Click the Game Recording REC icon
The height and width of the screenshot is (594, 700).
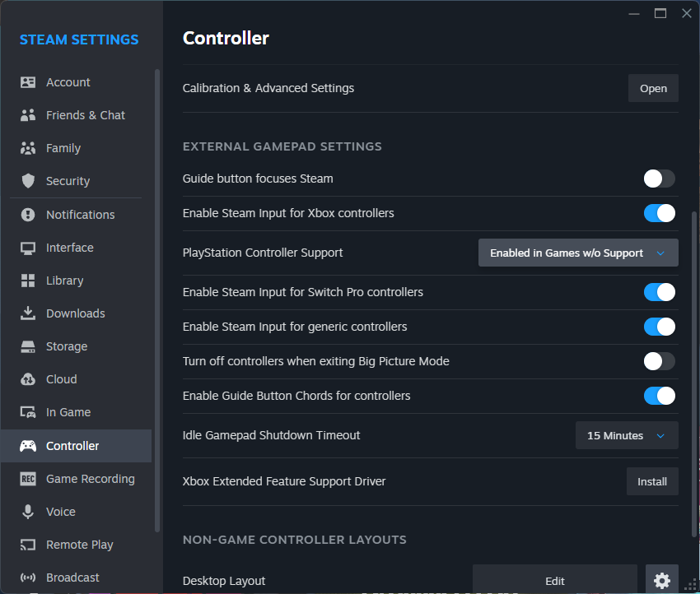coord(28,479)
